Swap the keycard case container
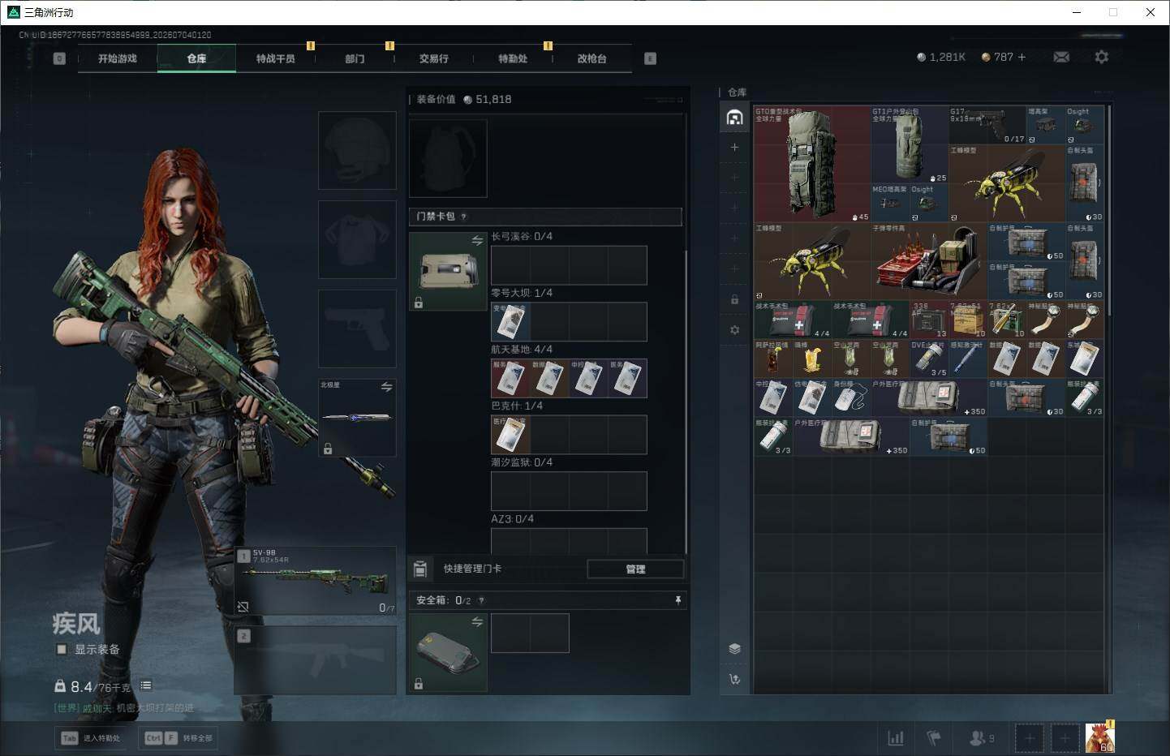 477,240
